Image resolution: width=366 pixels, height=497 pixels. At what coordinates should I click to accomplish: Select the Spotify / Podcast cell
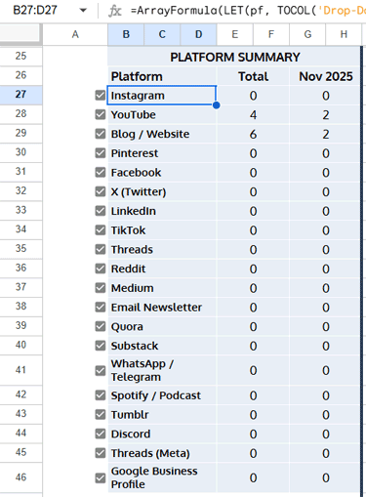[162, 395]
